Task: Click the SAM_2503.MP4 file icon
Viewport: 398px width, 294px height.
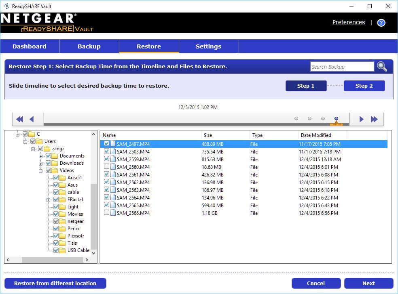Action: 113,151
